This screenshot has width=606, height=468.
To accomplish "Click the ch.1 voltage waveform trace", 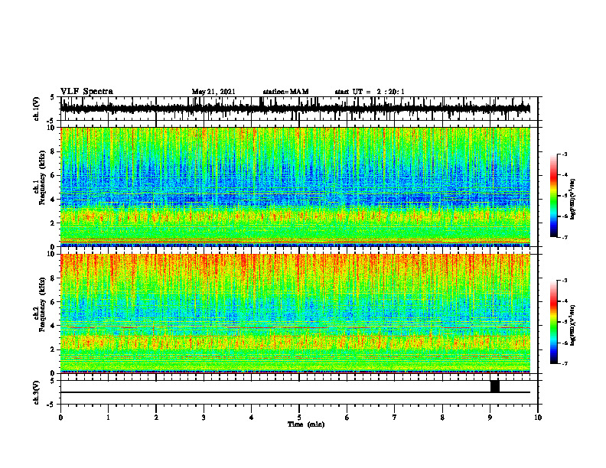I will point(295,109).
